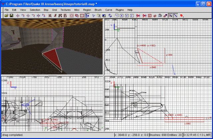
Task: Click the free scale icon
Action: coord(116,16)
